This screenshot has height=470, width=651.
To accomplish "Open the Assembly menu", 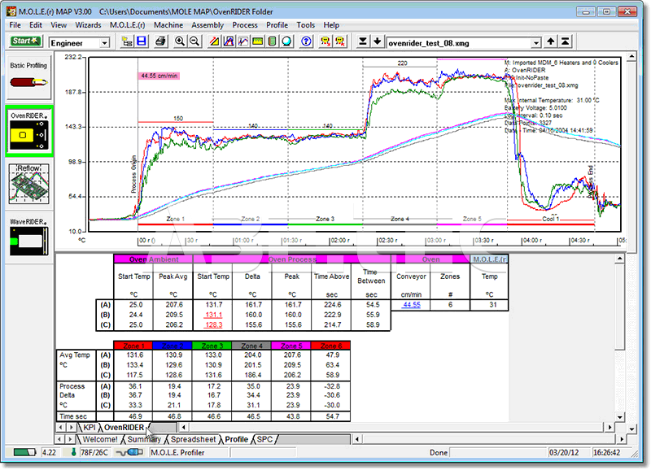I will pyautogui.click(x=208, y=25).
